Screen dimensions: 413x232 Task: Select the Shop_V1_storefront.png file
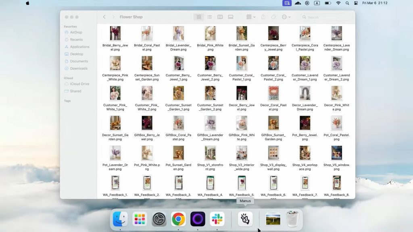pyautogui.click(x=210, y=153)
